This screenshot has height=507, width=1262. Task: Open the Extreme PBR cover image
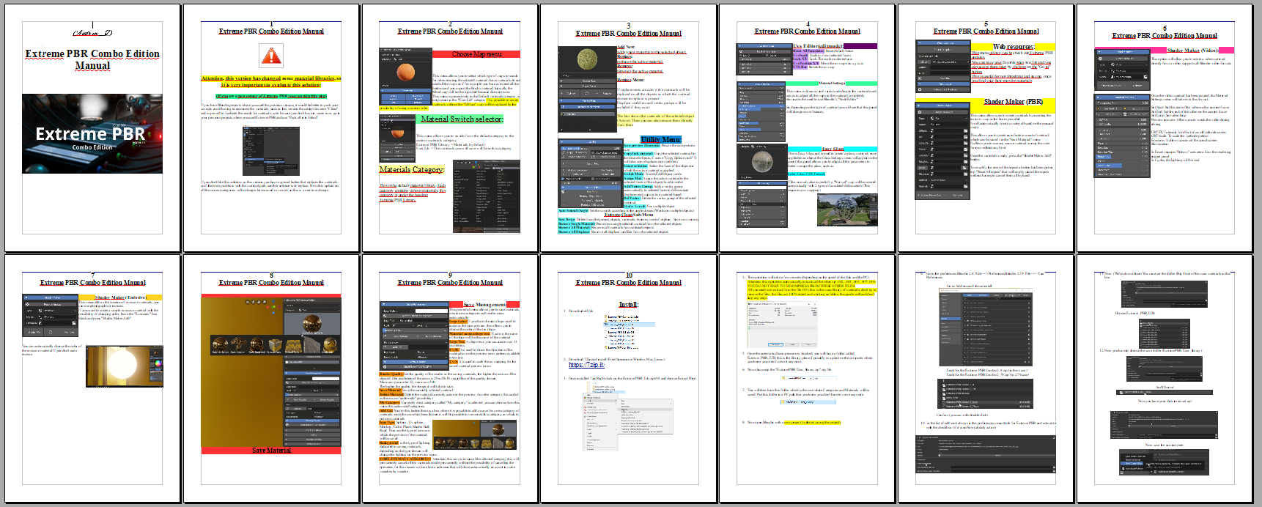coord(92,133)
